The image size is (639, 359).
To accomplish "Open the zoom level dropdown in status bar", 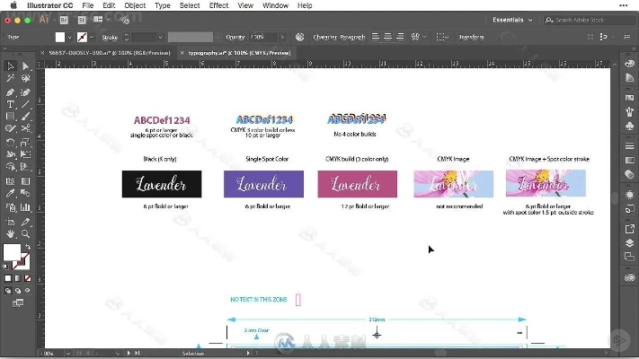I will [68, 354].
